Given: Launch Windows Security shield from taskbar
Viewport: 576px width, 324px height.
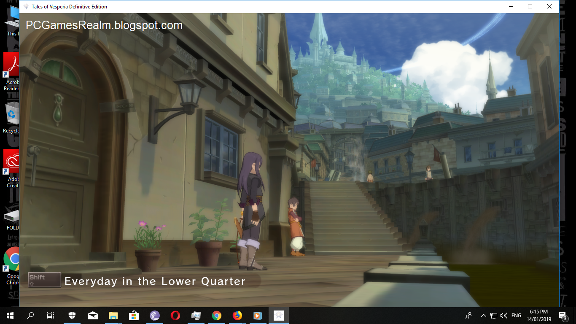Looking at the screenshot, I should click(x=72, y=315).
